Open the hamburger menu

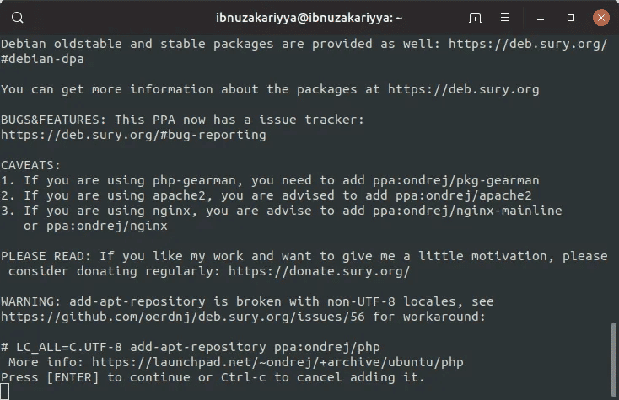tap(505, 18)
